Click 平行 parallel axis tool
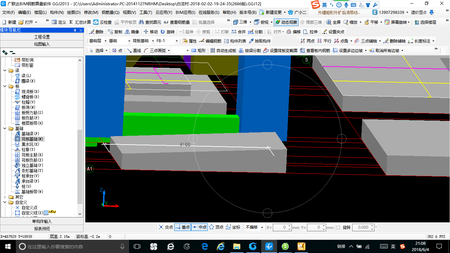 (x=324, y=41)
